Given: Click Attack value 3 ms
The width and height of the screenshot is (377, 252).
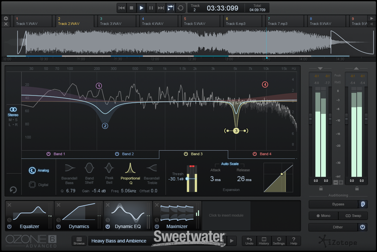Looking at the screenshot, I should pos(215,179).
